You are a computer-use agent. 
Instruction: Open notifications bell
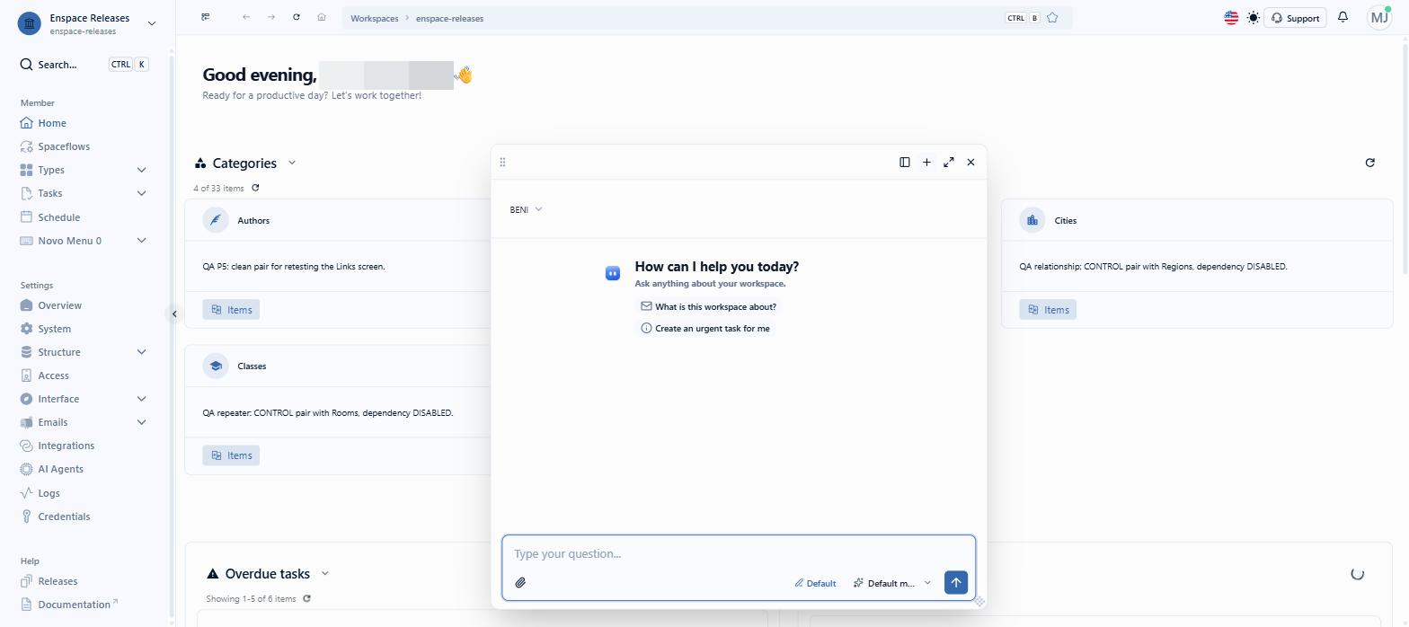click(1343, 17)
